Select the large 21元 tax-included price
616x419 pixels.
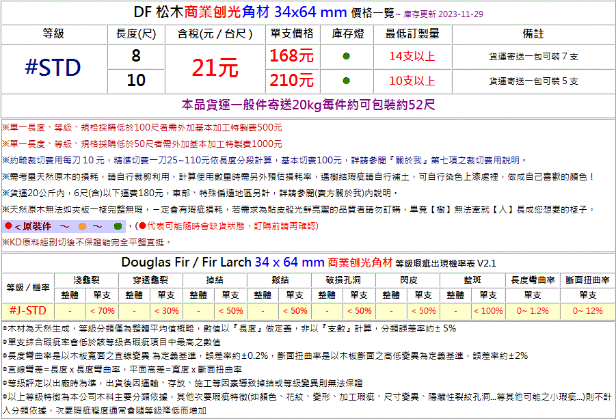coord(215,68)
